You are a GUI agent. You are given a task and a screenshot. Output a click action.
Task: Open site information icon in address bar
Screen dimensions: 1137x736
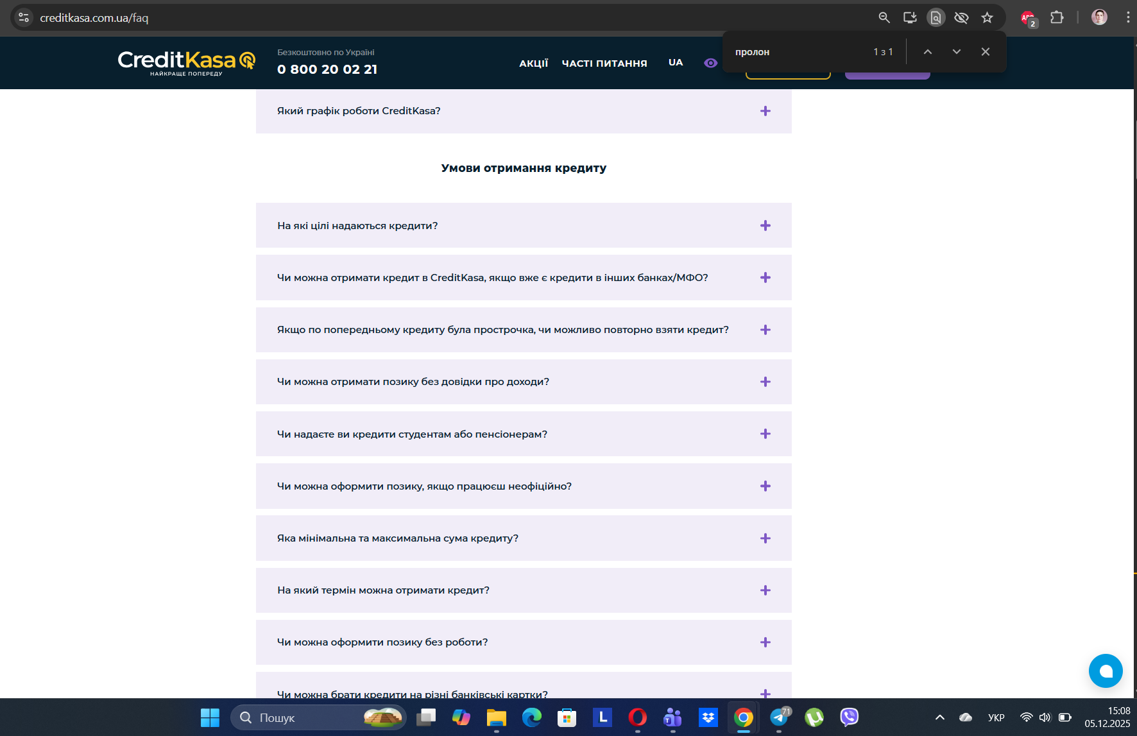(24, 17)
